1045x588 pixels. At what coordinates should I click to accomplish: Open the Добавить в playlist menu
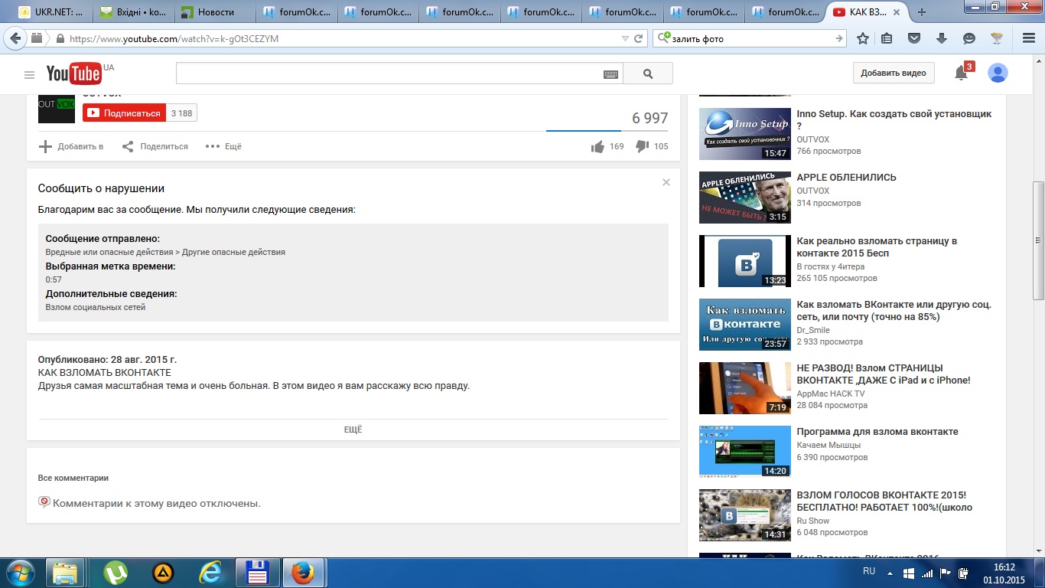tap(71, 146)
